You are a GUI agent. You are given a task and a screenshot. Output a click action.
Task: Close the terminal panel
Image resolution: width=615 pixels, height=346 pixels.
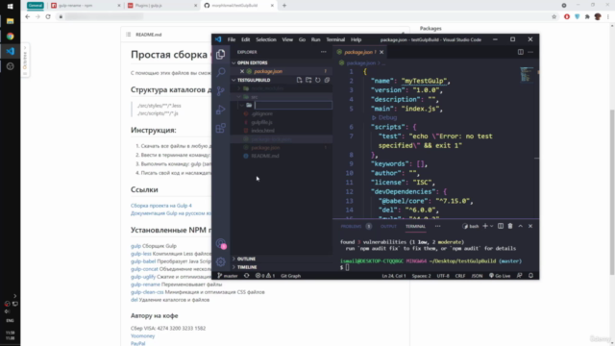coord(530,226)
